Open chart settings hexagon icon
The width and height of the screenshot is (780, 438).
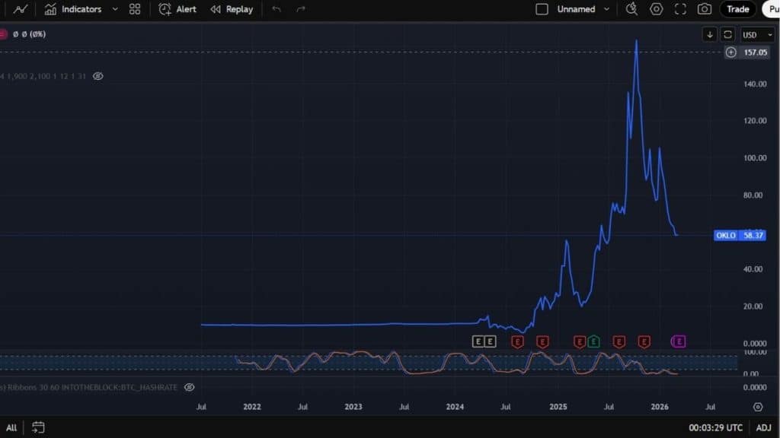point(656,9)
